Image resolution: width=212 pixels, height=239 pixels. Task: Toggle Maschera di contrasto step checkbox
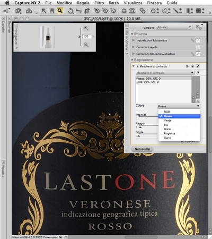198,66
